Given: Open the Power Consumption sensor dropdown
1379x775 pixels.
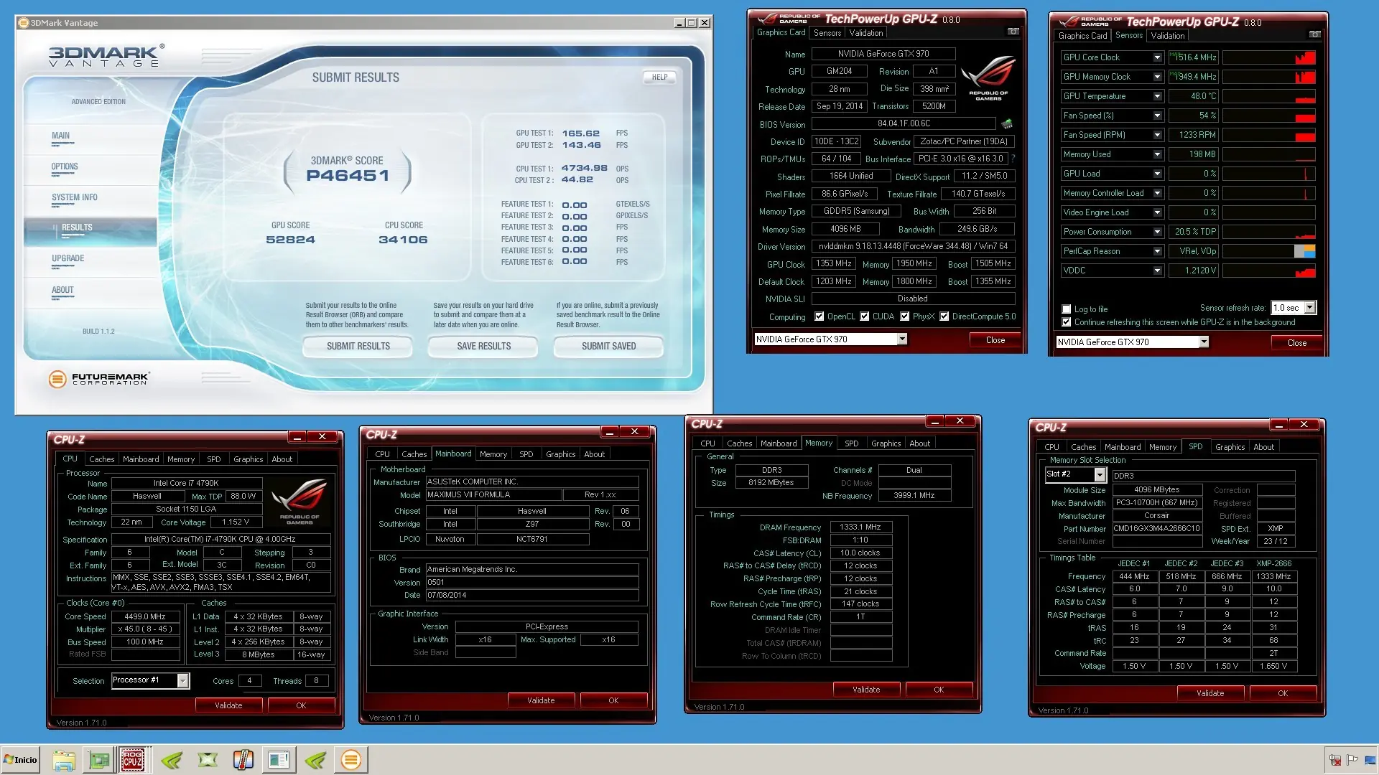Looking at the screenshot, I should (x=1157, y=232).
